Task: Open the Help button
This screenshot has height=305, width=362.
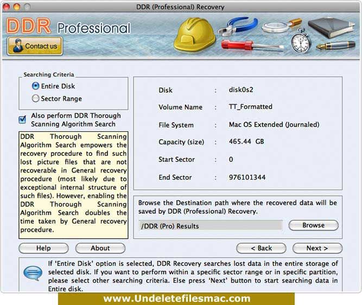Action: coord(43,248)
